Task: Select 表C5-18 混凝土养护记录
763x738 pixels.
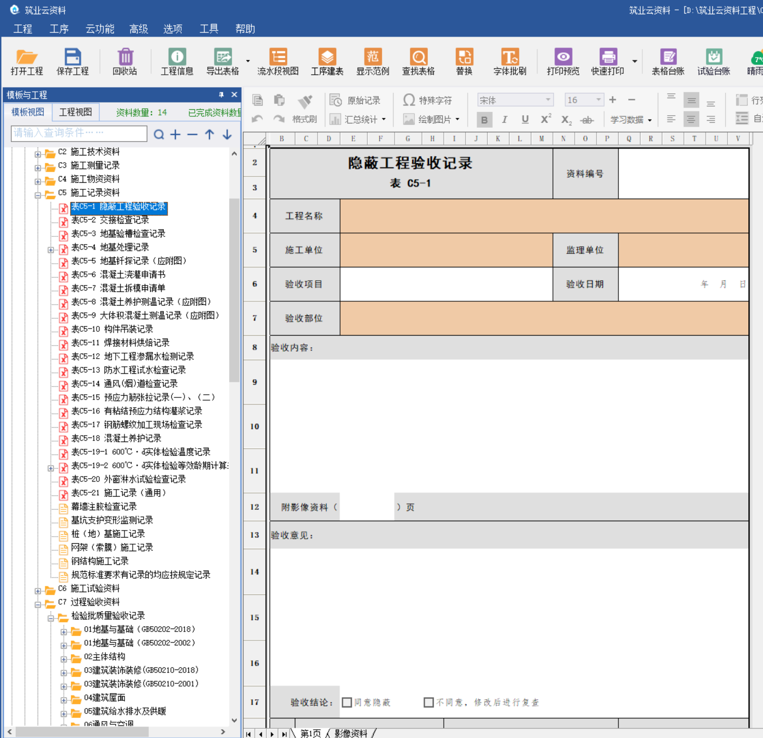Action: point(116,438)
